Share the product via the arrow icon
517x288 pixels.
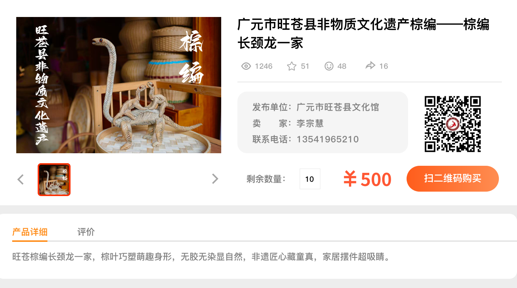[x=370, y=66]
